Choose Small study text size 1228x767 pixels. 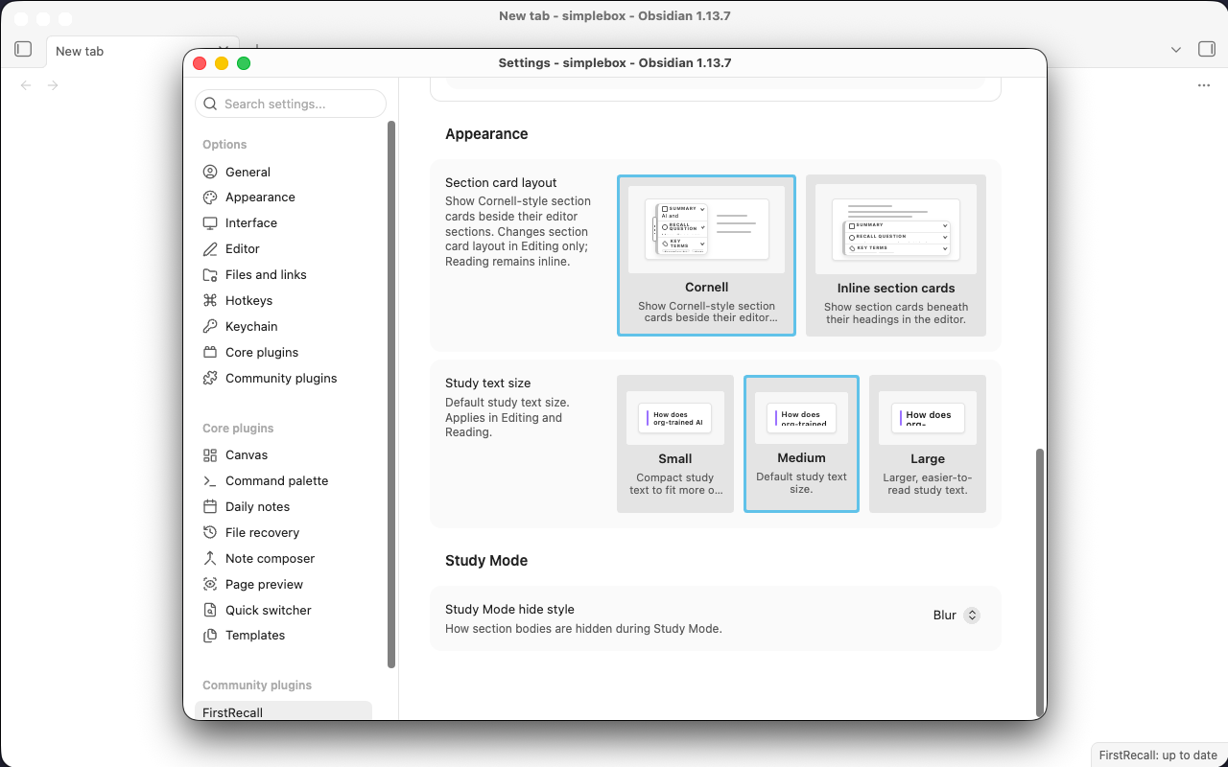[x=675, y=444]
